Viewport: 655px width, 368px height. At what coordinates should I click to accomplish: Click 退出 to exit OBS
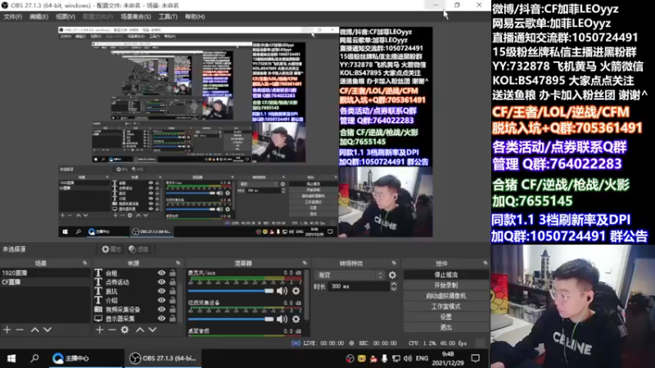[445, 327]
